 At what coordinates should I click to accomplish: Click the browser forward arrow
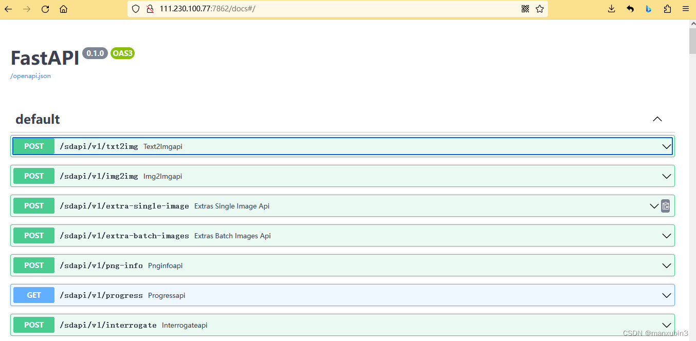[x=27, y=9]
